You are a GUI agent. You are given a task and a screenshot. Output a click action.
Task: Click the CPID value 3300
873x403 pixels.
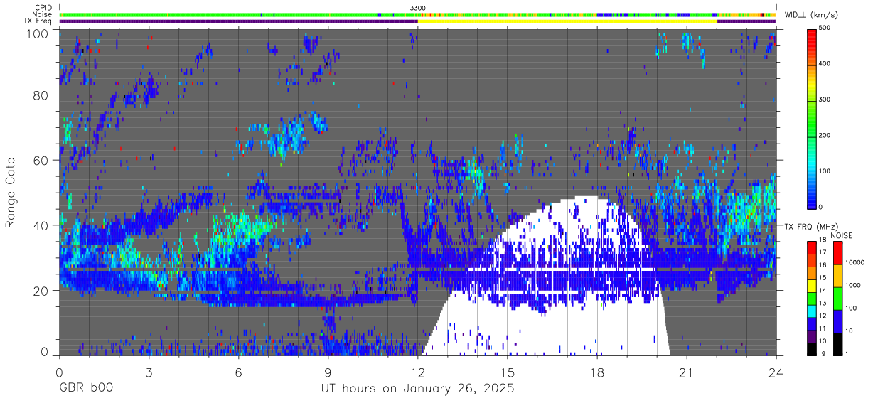click(x=418, y=8)
